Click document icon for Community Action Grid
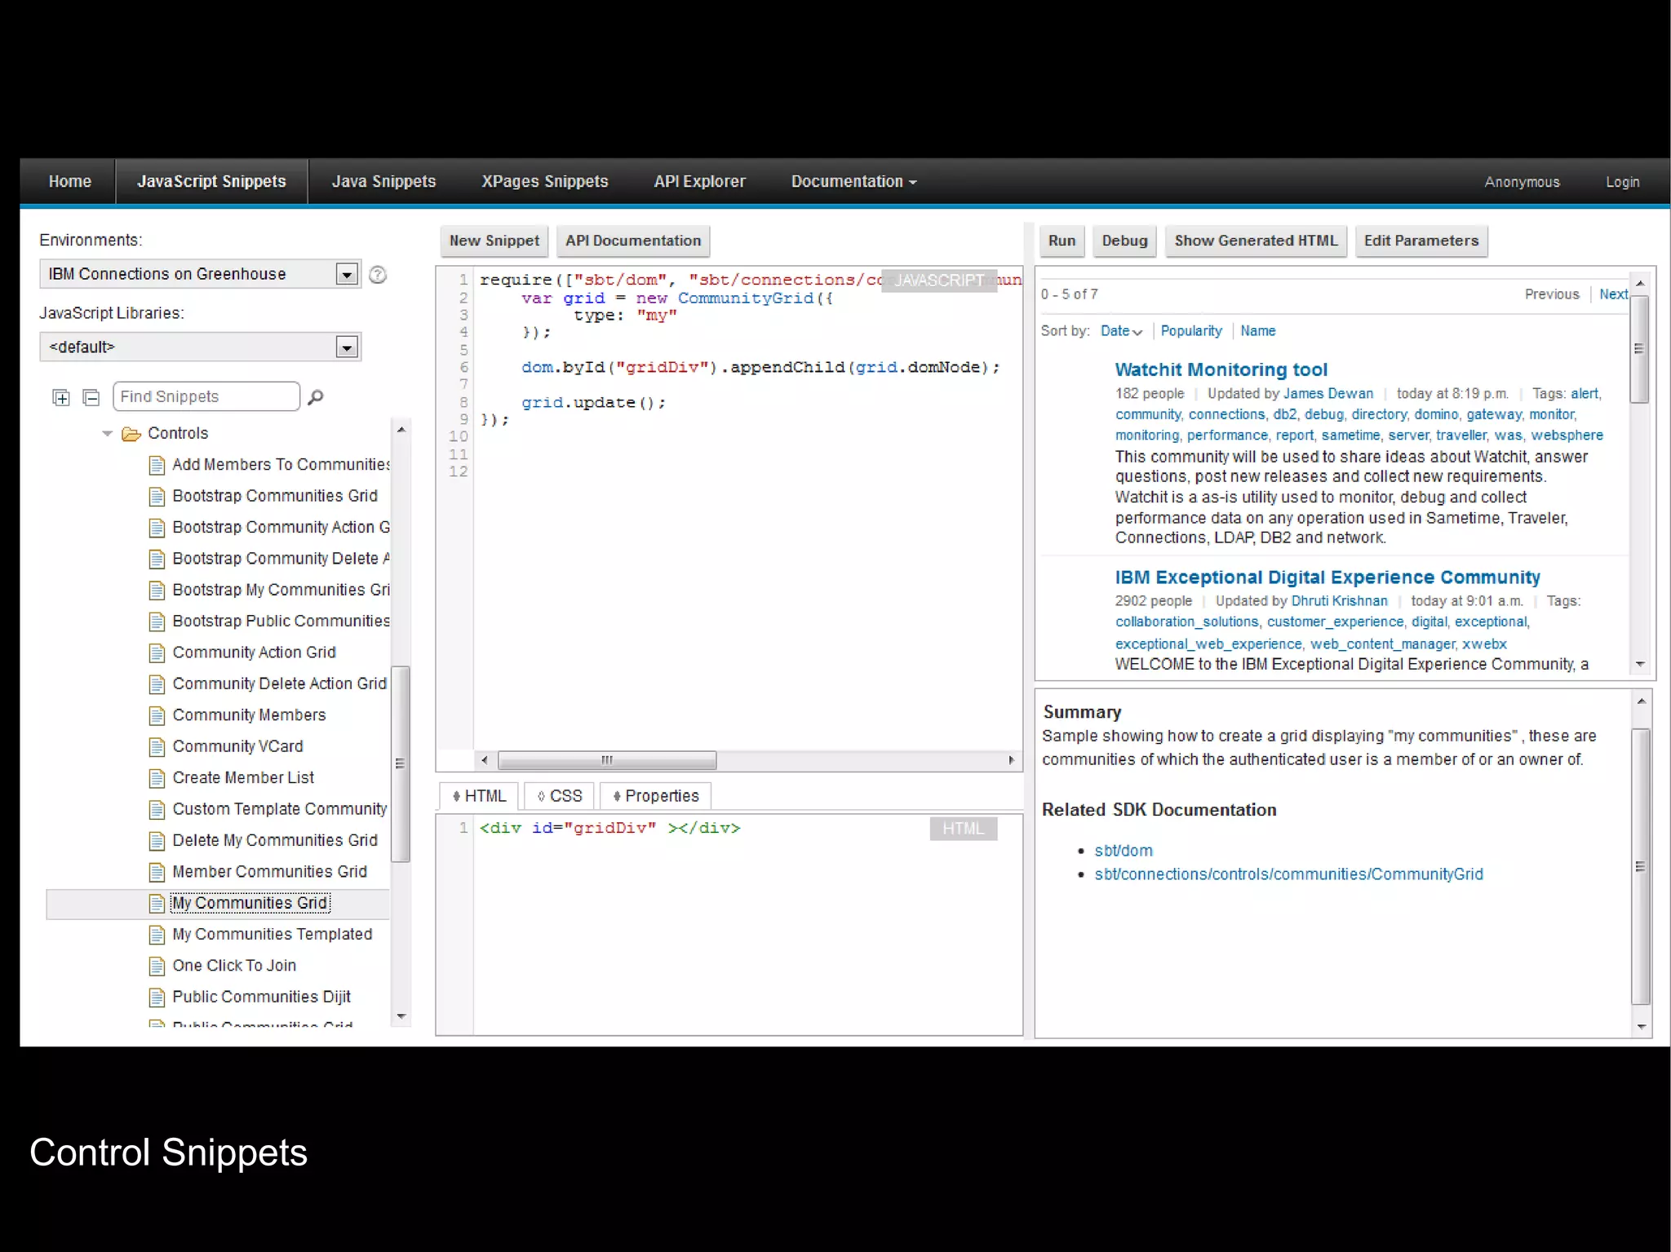 [157, 653]
